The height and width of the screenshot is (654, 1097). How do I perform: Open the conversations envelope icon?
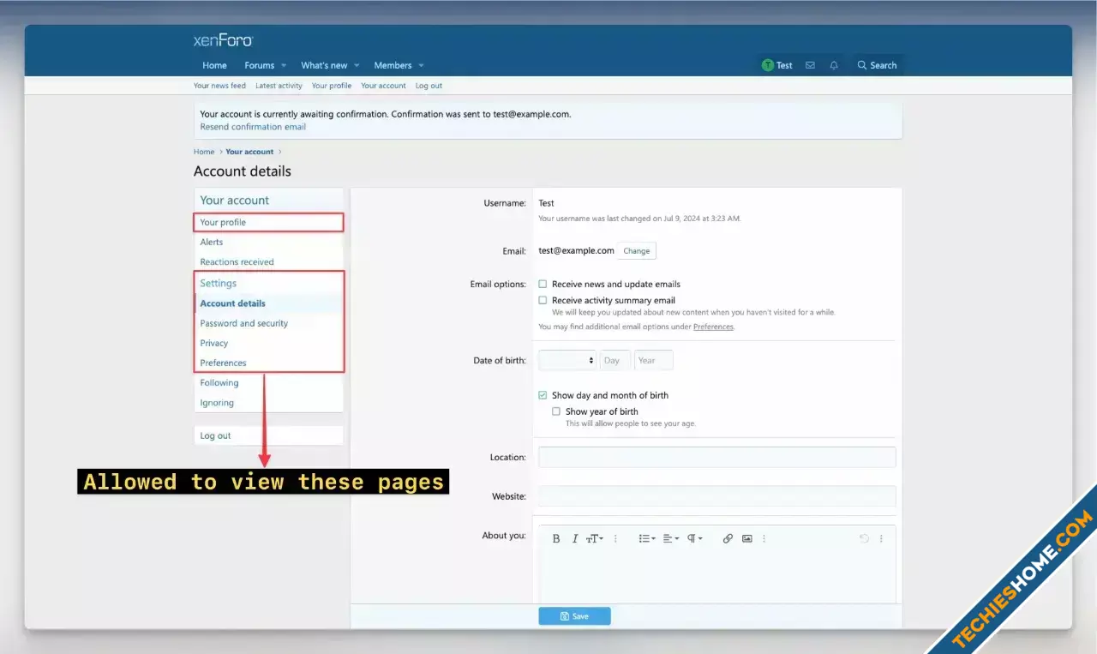click(810, 65)
